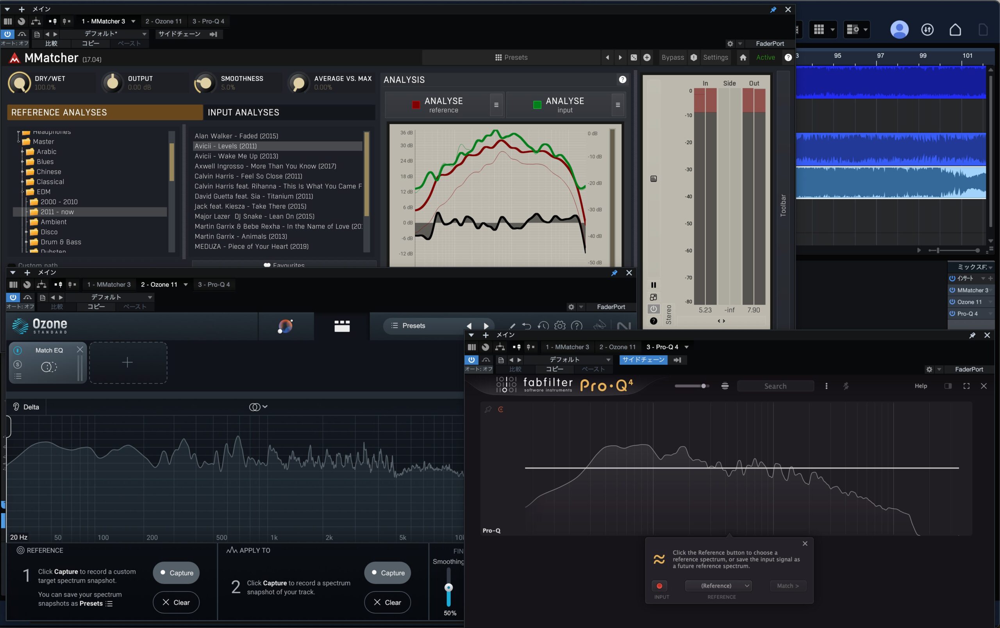Viewport: 1000px width, 628px height.
Task: Switch to 1 - MMatcher 3 tab in Ozone window
Action: click(109, 285)
